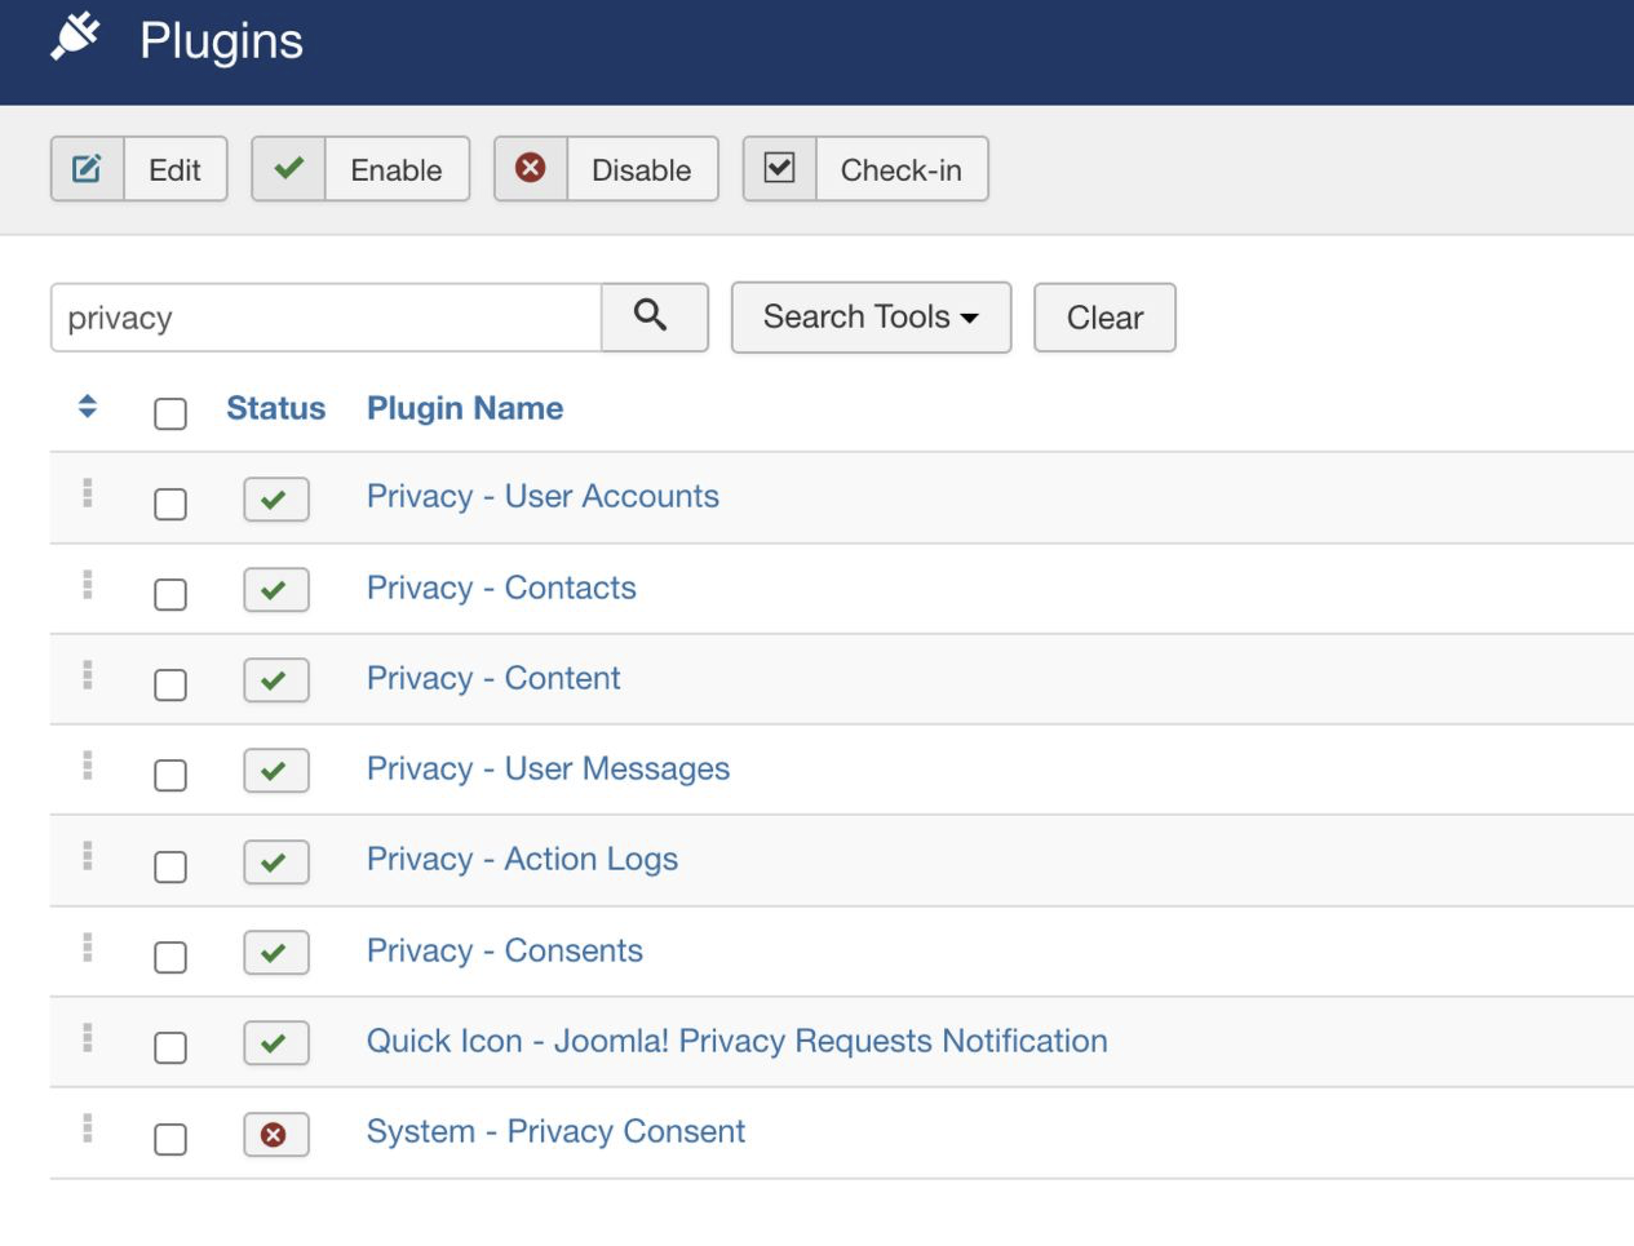
Task: Click the plug icon beside Plugins title
Action: [75, 37]
